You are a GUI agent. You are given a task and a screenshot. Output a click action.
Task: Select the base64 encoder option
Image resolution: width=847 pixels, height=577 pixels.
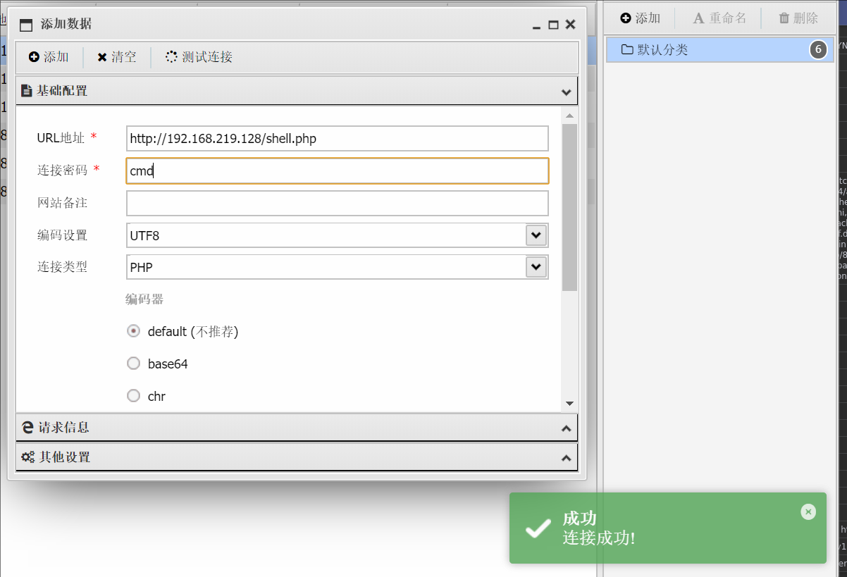coord(133,363)
